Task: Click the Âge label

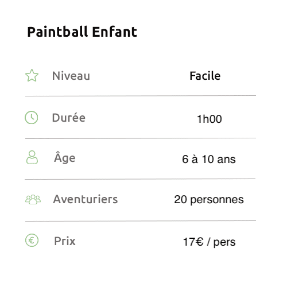Action: pyautogui.click(x=65, y=157)
